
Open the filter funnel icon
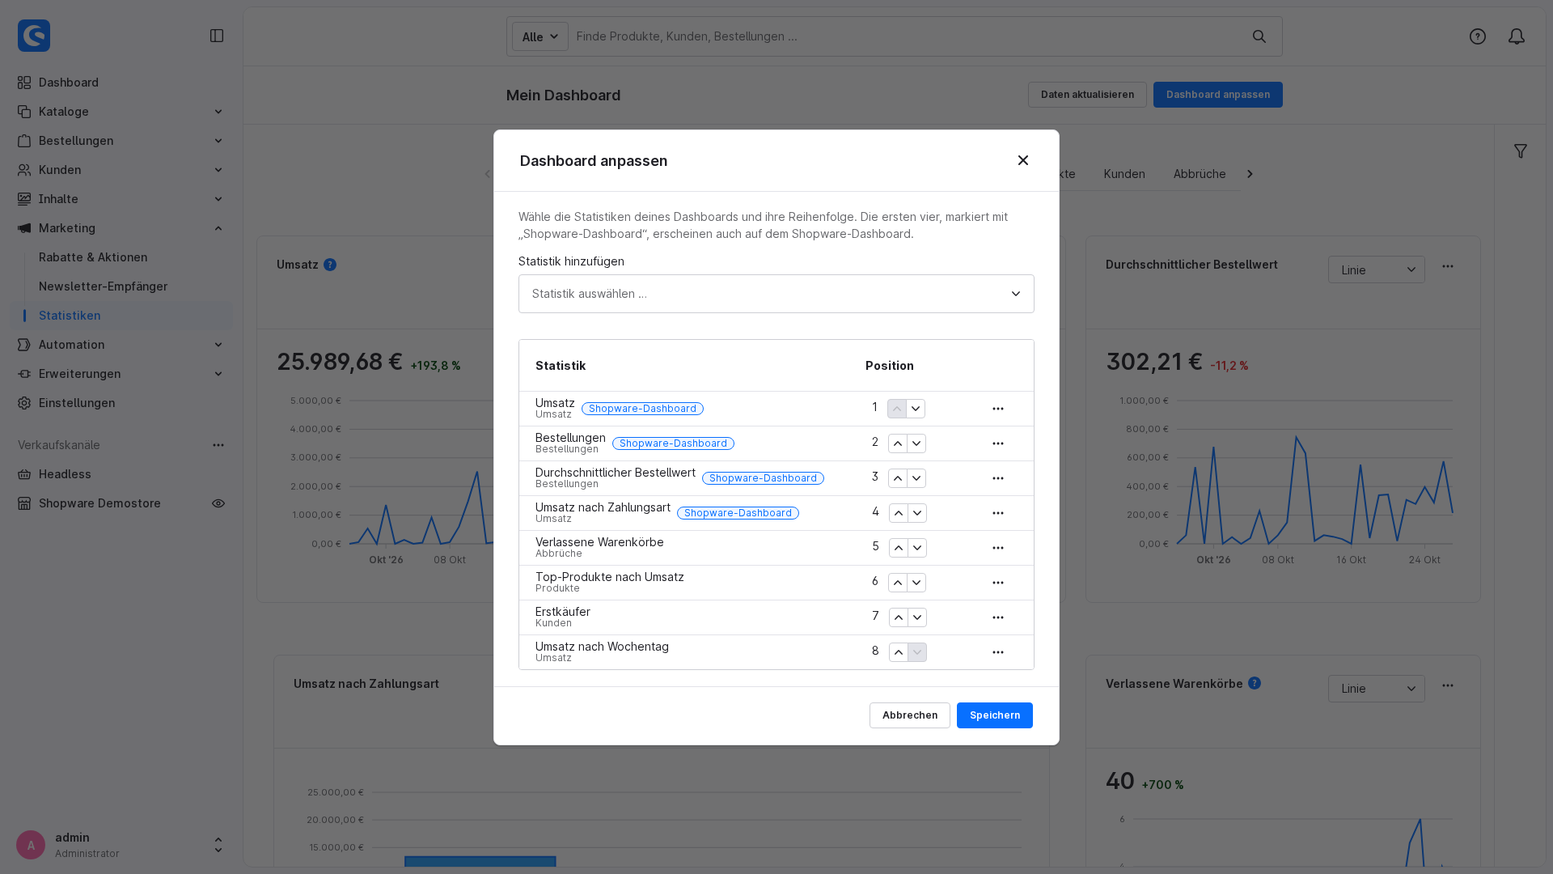(x=1520, y=151)
